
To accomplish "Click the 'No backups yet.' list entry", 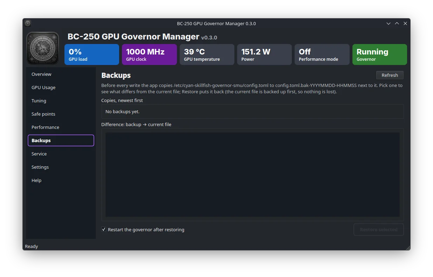I will (253, 111).
